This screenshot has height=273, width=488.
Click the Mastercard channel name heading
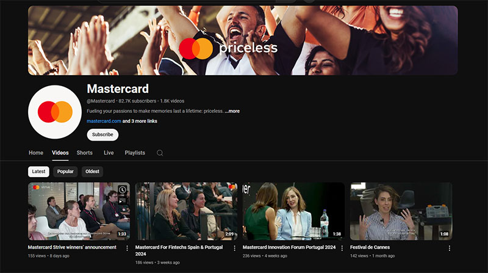point(118,89)
